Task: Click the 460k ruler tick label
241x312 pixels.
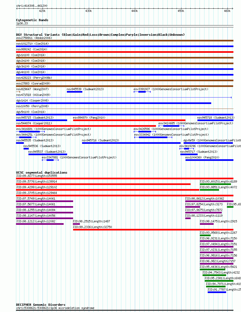Action: pyautogui.click(x=227, y=11)
